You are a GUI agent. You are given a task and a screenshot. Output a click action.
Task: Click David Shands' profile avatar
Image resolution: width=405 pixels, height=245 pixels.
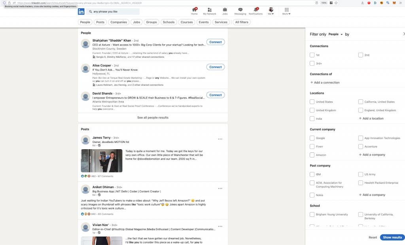pyautogui.click(x=85, y=97)
